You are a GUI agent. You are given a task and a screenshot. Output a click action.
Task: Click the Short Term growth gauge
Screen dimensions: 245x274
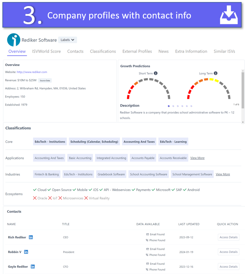(149, 89)
